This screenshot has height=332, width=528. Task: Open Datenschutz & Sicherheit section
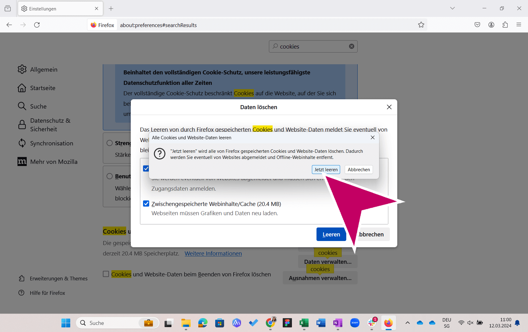tap(45, 125)
